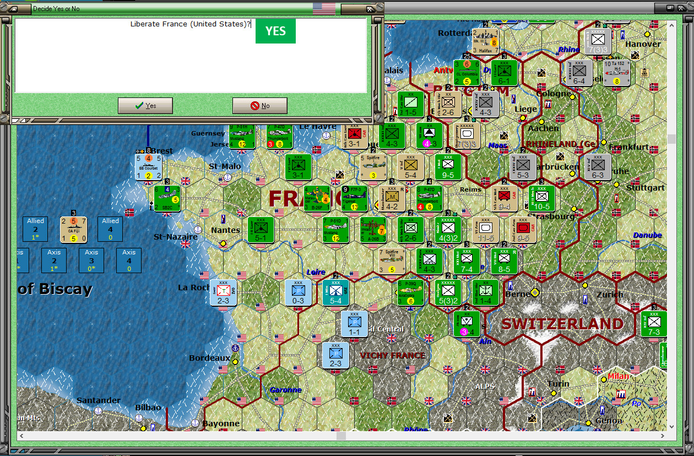Select the 6-1 garrison unit near Antwerp
Image resolution: width=694 pixels, height=456 pixels.
pyautogui.click(x=504, y=73)
